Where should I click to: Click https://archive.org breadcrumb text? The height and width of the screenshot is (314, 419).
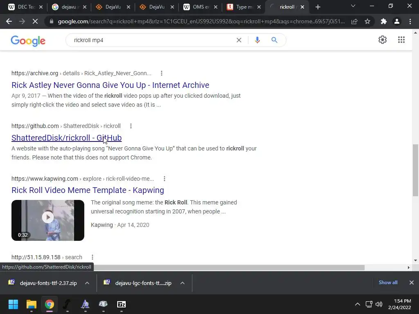[x=35, y=73]
